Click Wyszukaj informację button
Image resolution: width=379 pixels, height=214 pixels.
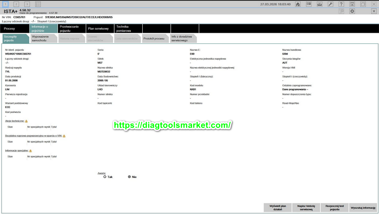(x=362, y=207)
